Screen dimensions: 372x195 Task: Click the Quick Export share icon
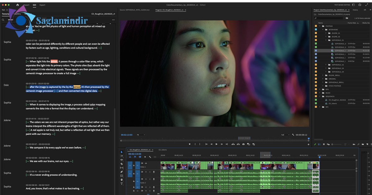(360, 5)
